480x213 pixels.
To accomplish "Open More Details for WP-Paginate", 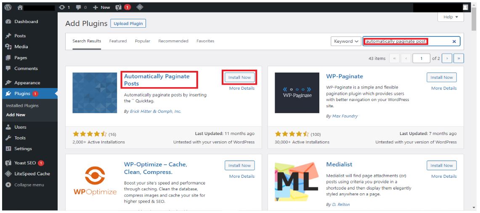I will 444,88.
